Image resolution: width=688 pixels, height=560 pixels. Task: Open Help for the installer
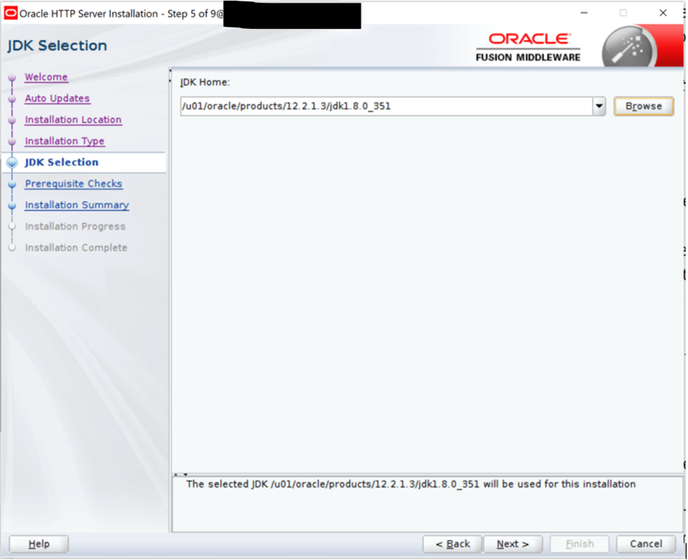(39, 544)
